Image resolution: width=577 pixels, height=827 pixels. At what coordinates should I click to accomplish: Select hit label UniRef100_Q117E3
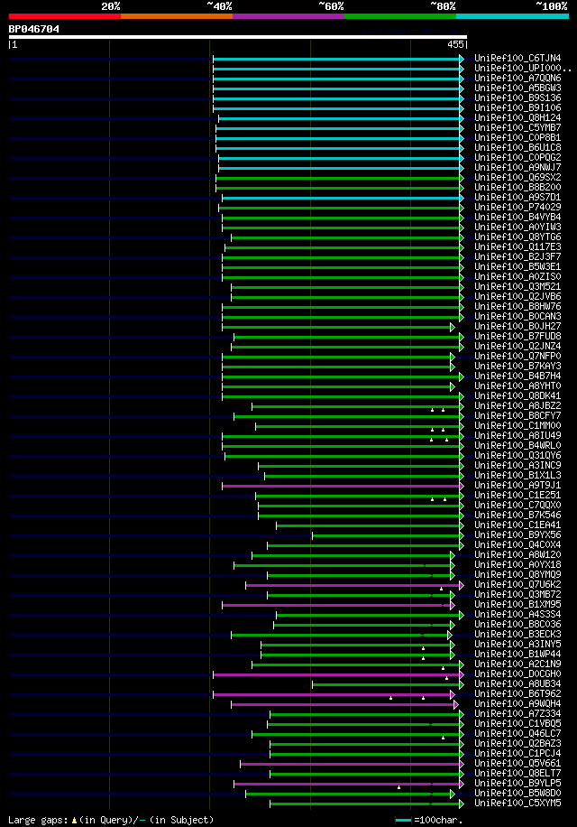tap(517, 246)
